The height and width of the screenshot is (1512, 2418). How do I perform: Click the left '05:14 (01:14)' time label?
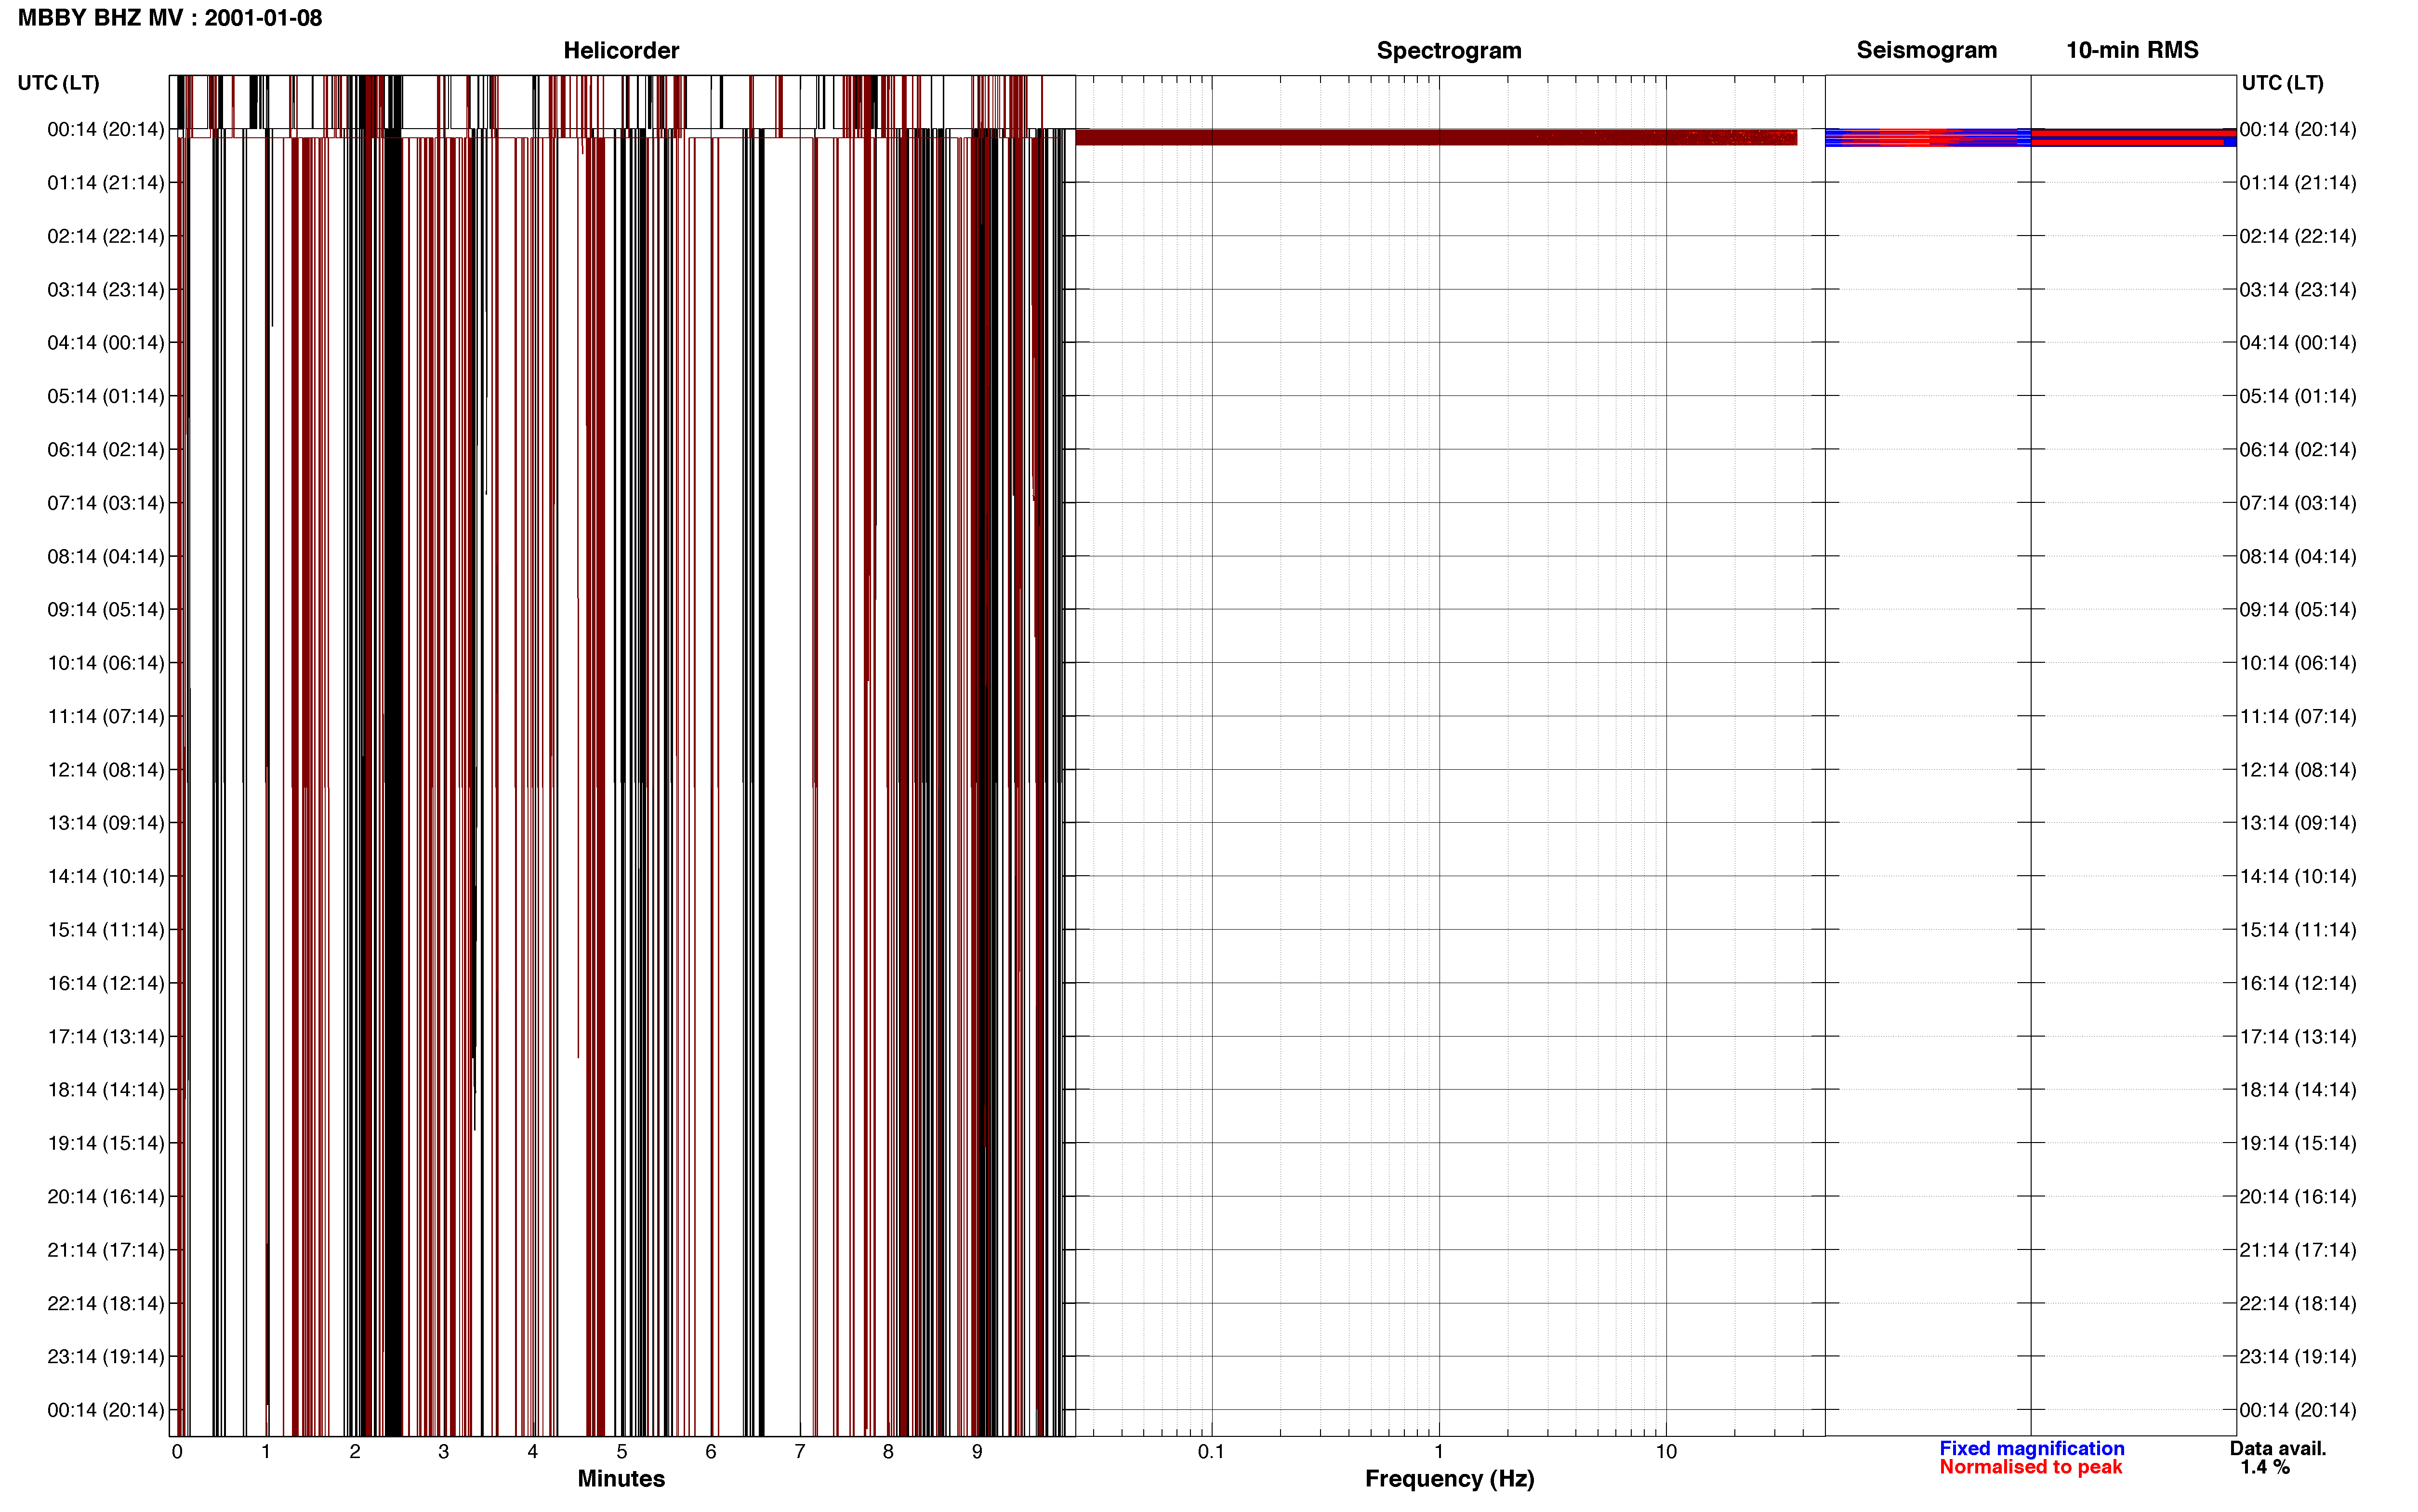(x=106, y=396)
